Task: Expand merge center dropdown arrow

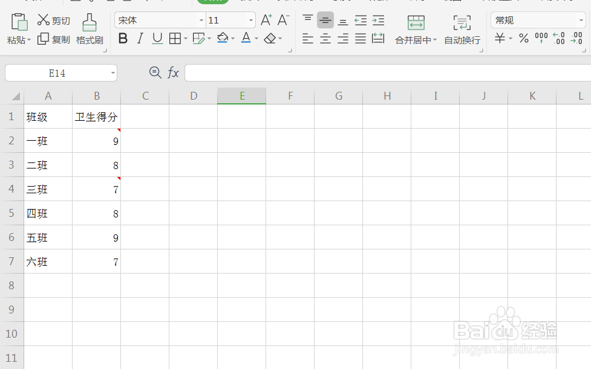Action: pyautogui.click(x=434, y=40)
